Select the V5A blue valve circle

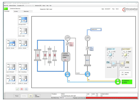click(x=67, y=74)
